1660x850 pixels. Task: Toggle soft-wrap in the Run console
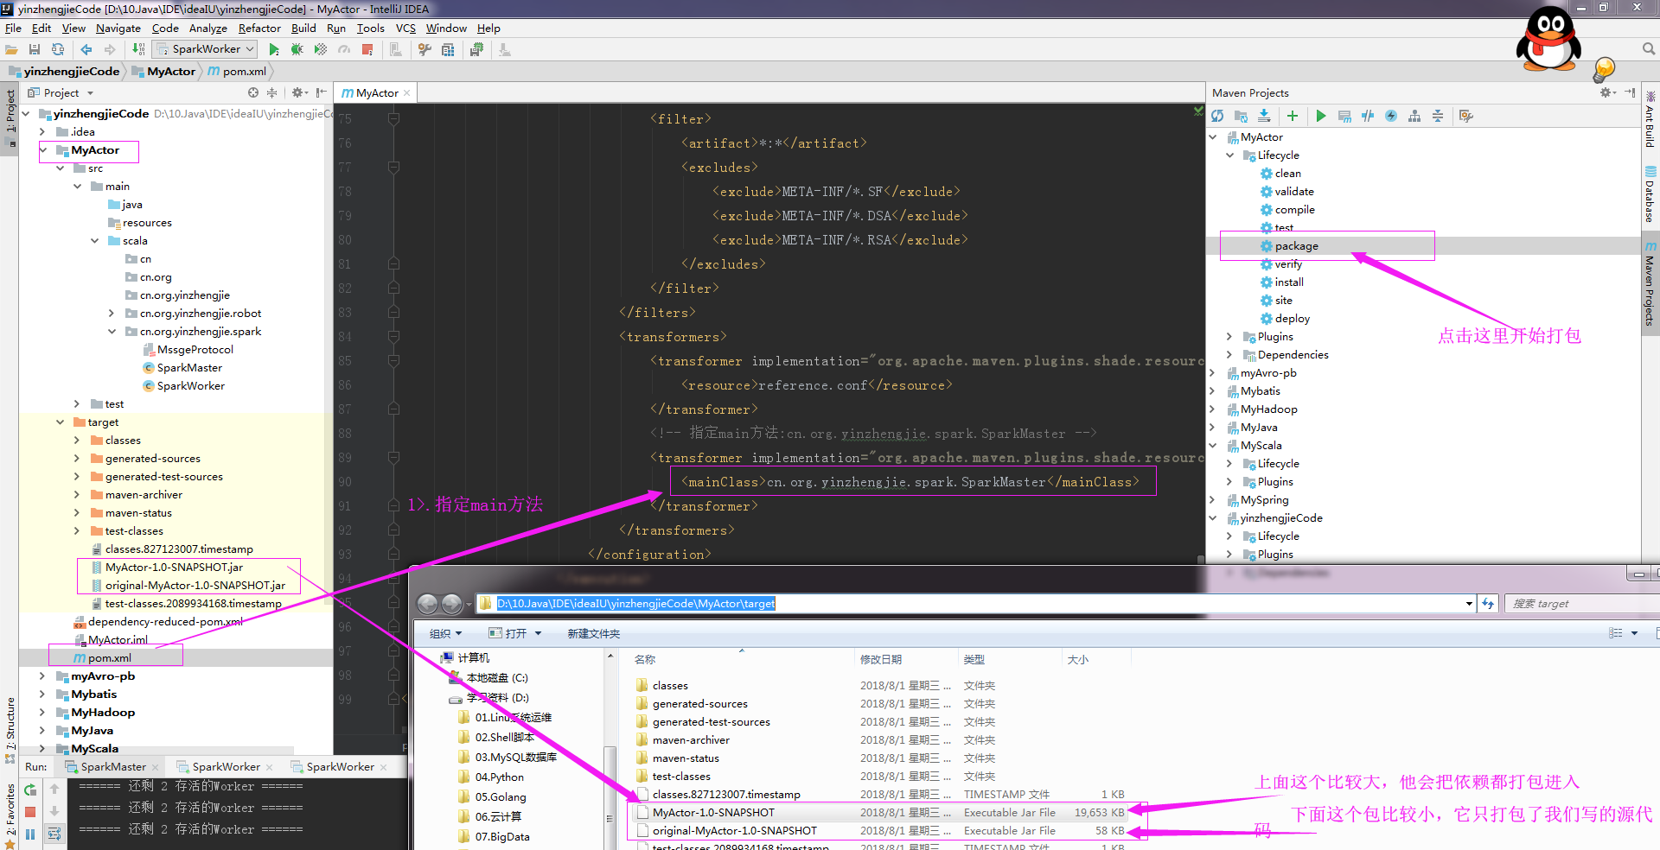(54, 834)
